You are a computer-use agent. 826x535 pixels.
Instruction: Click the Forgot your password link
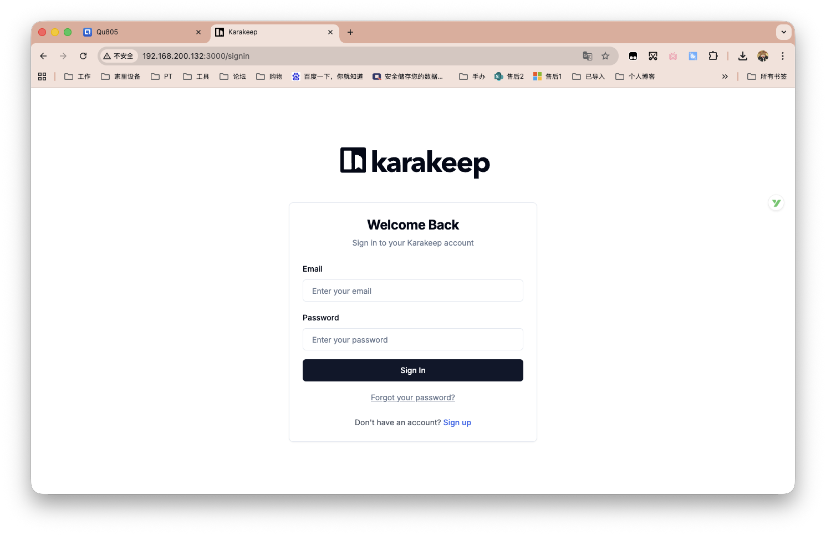[412, 398]
